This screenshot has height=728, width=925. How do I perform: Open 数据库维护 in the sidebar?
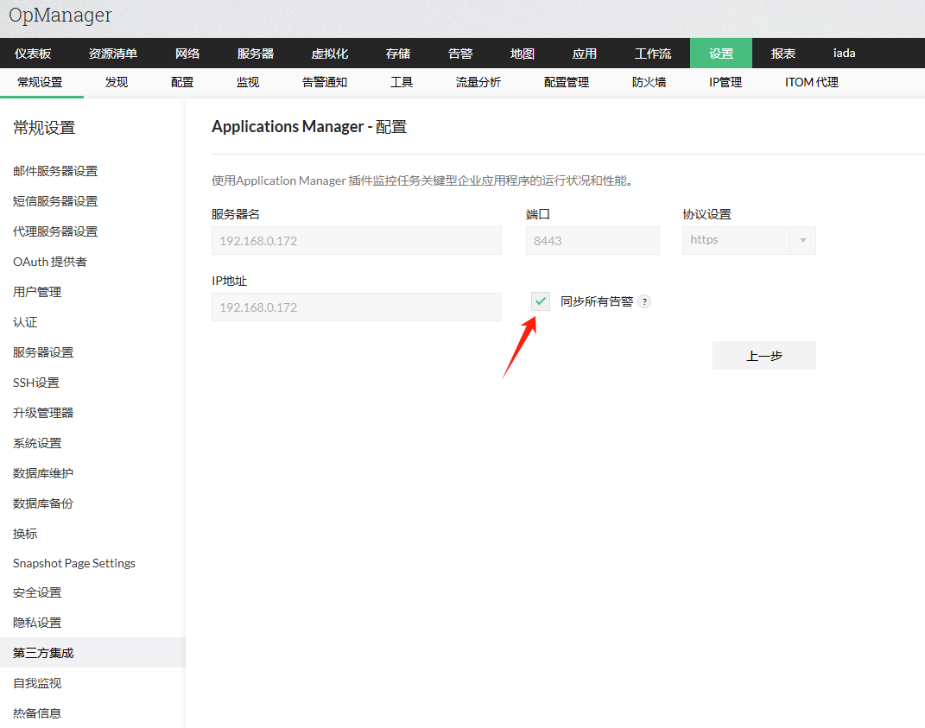[43, 473]
